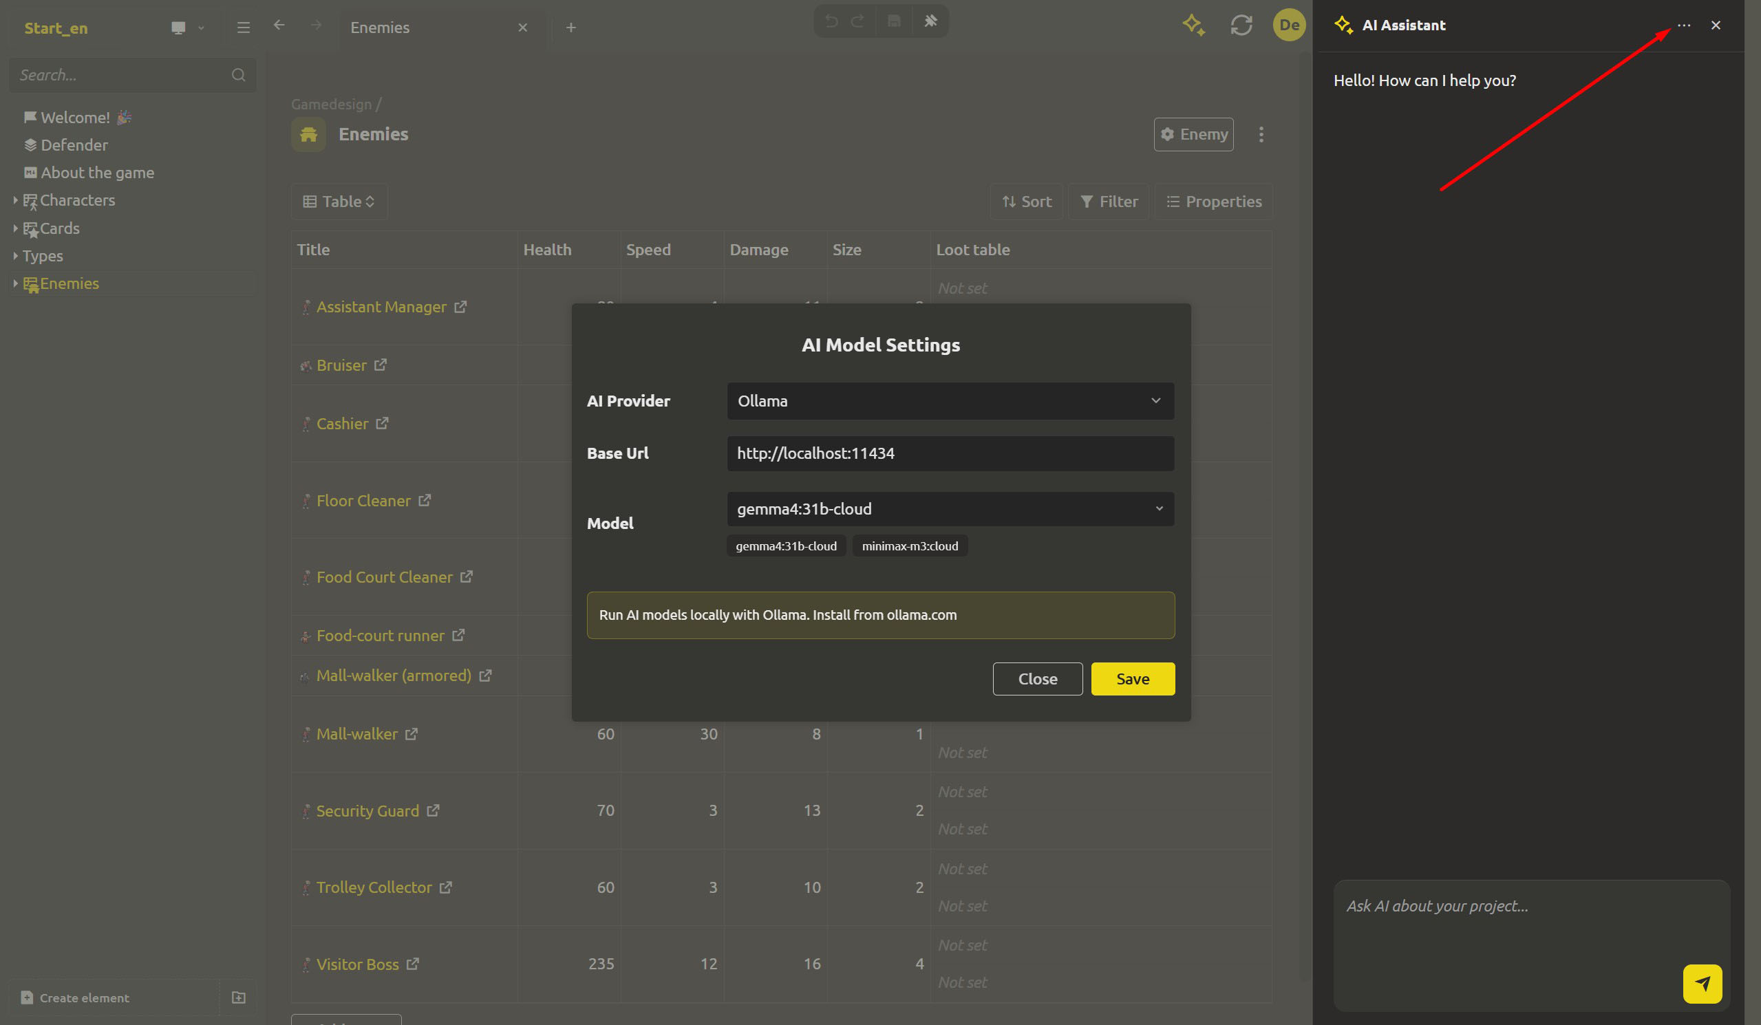Image resolution: width=1761 pixels, height=1025 pixels.
Task: Navigate back with left arrow
Action: point(279,25)
